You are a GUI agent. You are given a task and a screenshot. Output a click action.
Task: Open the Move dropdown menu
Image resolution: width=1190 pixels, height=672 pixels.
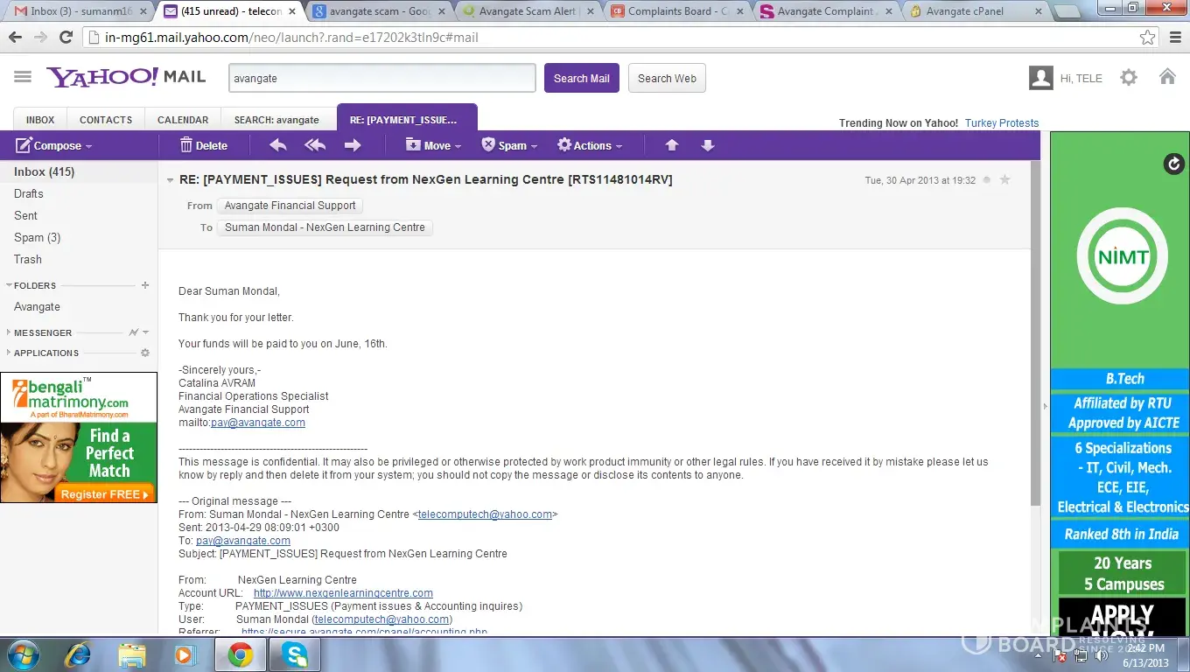pyautogui.click(x=434, y=145)
